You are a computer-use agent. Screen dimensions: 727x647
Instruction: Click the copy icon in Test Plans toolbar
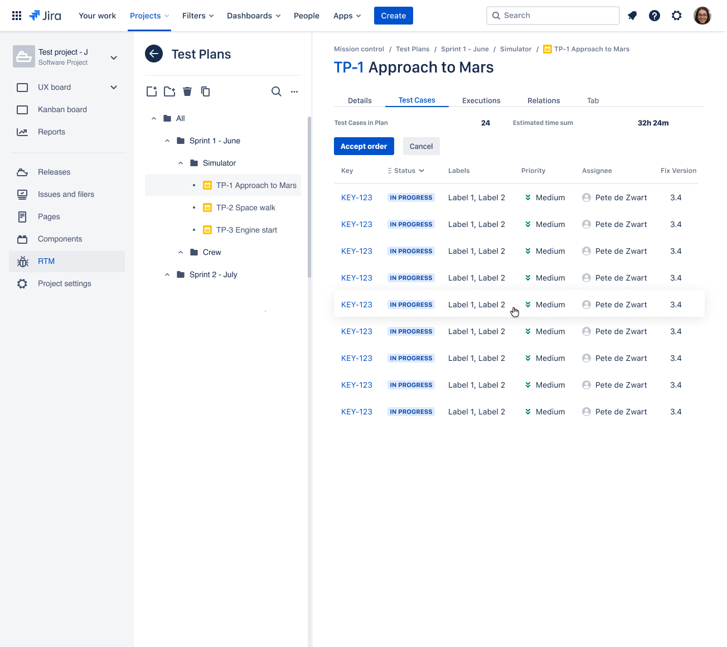point(205,91)
